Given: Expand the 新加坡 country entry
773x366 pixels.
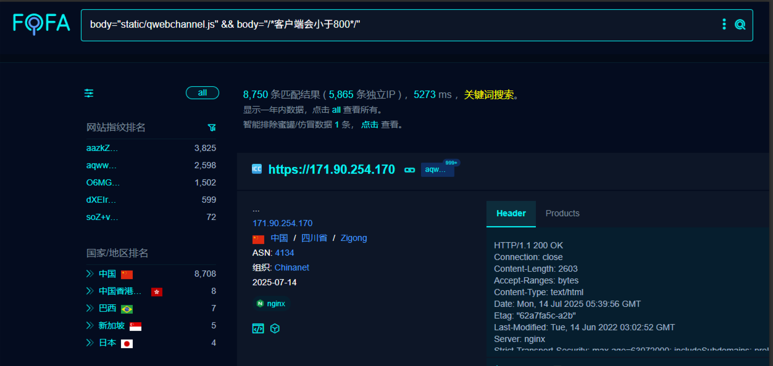Looking at the screenshot, I should pyautogui.click(x=90, y=325).
